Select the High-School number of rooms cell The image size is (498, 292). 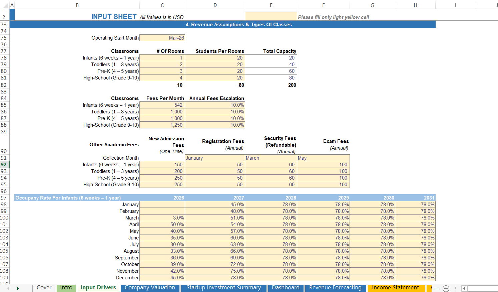(x=162, y=78)
